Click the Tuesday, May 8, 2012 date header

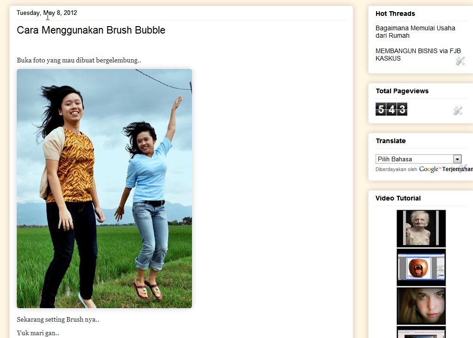click(47, 13)
